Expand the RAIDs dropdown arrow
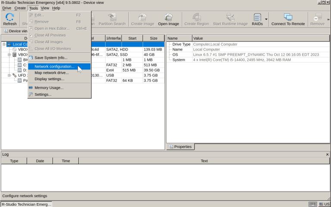Screen dimensions: 331x207 click(x=266, y=19)
